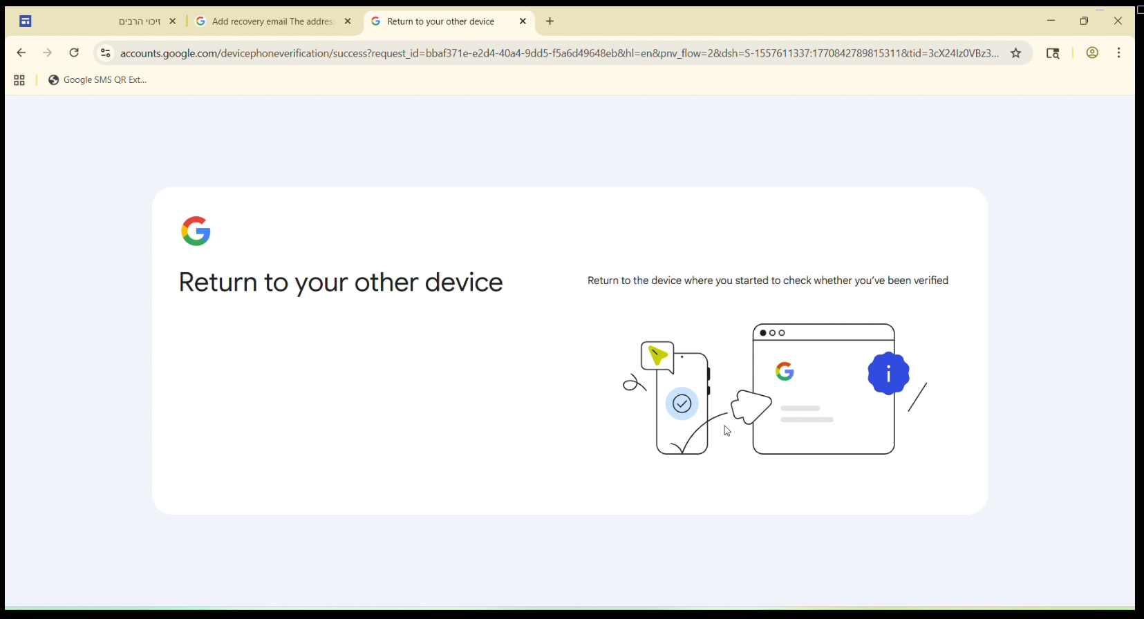Open the browser three-dot menu
1144x619 pixels.
pyautogui.click(x=1119, y=53)
